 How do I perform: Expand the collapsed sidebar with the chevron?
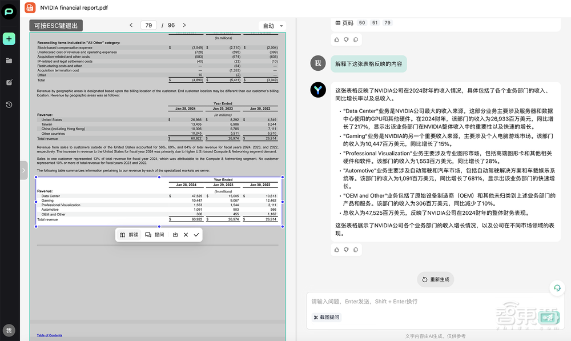click(x=23, y=170)
